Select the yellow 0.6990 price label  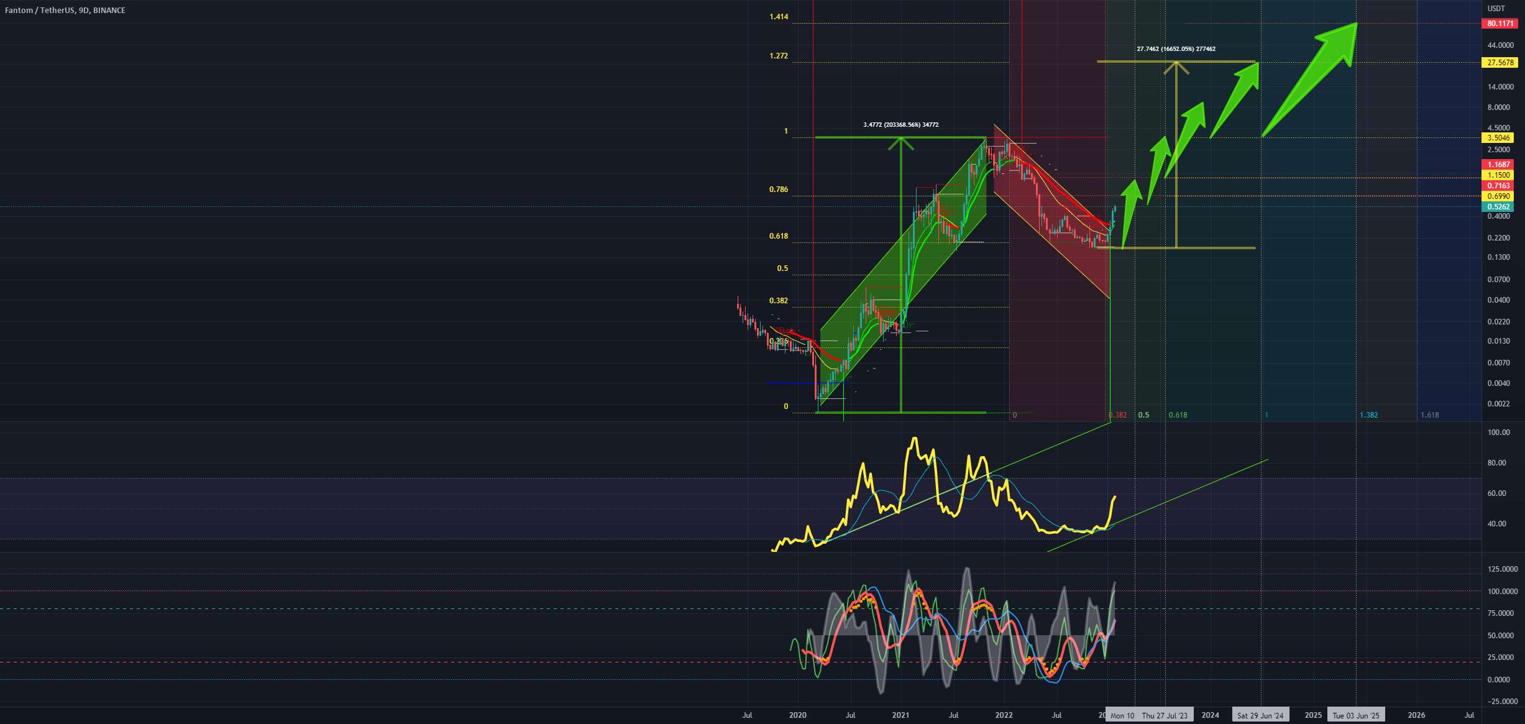click(1500, 196)
